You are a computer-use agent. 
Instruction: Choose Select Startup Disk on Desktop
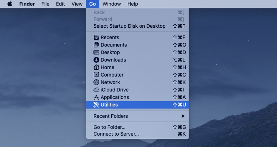[x=137, y=26]
